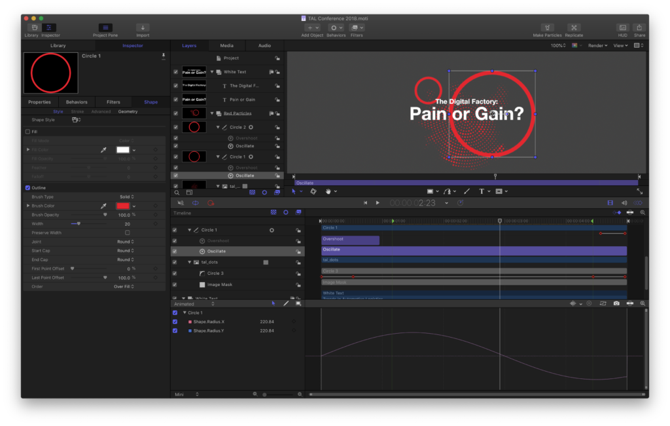Collapse Circle 2 layer disclosure triangle
The image size is (670, 426).
tap(218, 128)
